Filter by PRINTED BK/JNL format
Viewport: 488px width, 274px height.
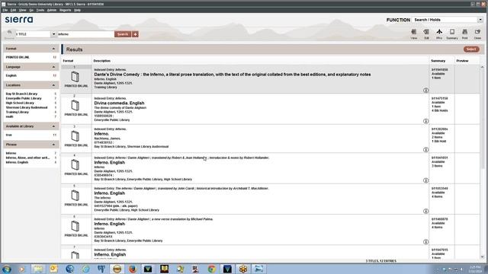tap(18, 58)
